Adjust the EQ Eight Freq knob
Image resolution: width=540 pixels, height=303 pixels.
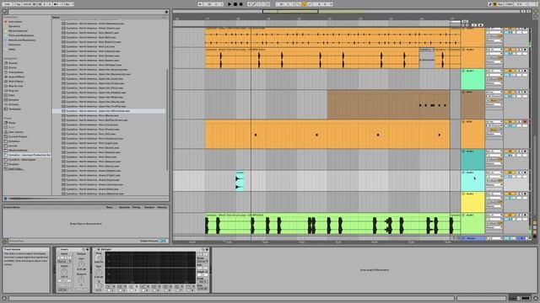click(x=99, y=258)
